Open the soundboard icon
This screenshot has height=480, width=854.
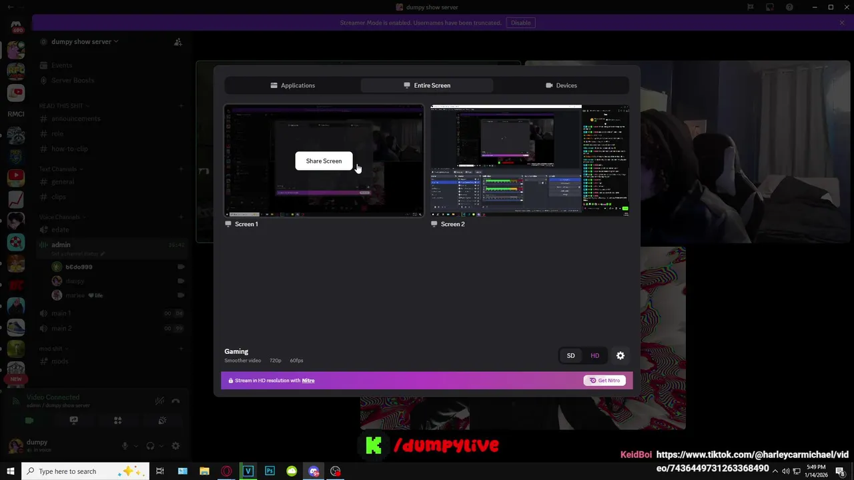tap(161, 421)
